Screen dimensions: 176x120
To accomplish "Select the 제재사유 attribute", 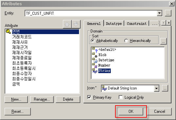I will pos(20,42).
